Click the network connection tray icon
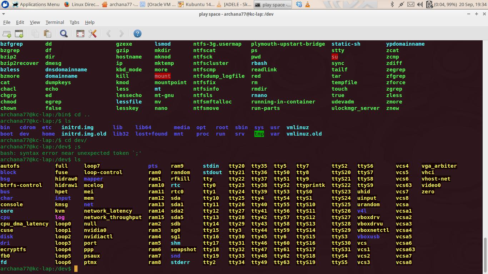 pyautogui.click(x=402, y=5)
